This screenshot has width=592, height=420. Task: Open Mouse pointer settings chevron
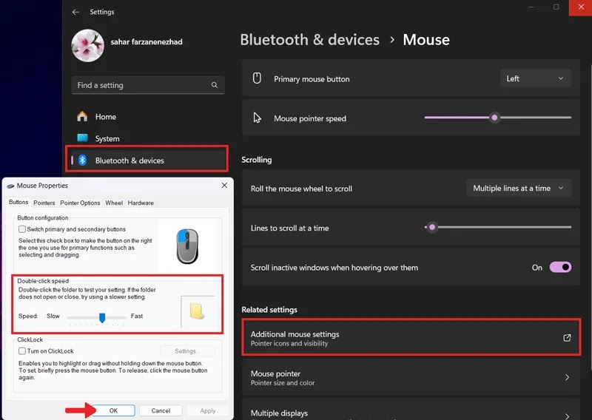[x=567, y=377]
